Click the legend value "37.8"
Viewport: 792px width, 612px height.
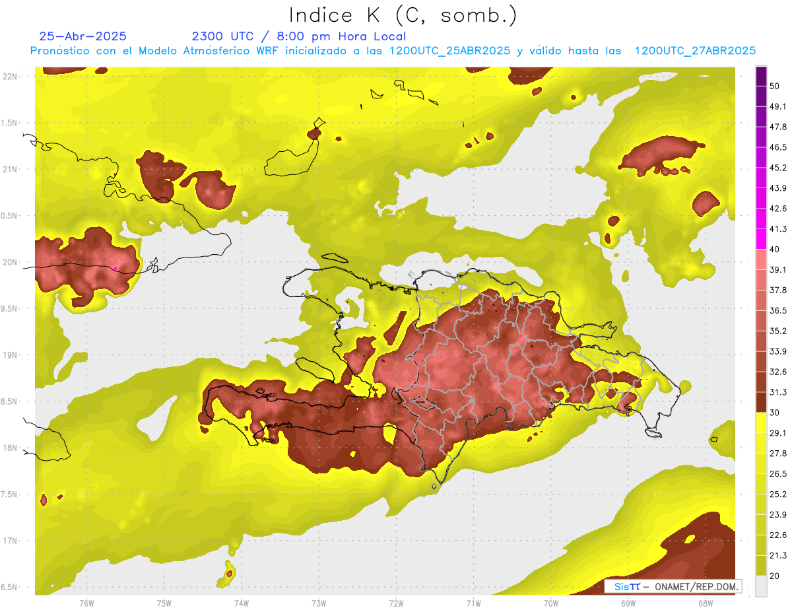tap(778, 290)
